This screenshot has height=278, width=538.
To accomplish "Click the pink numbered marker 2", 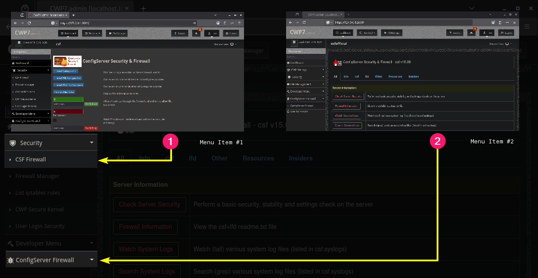I will 437,141.
